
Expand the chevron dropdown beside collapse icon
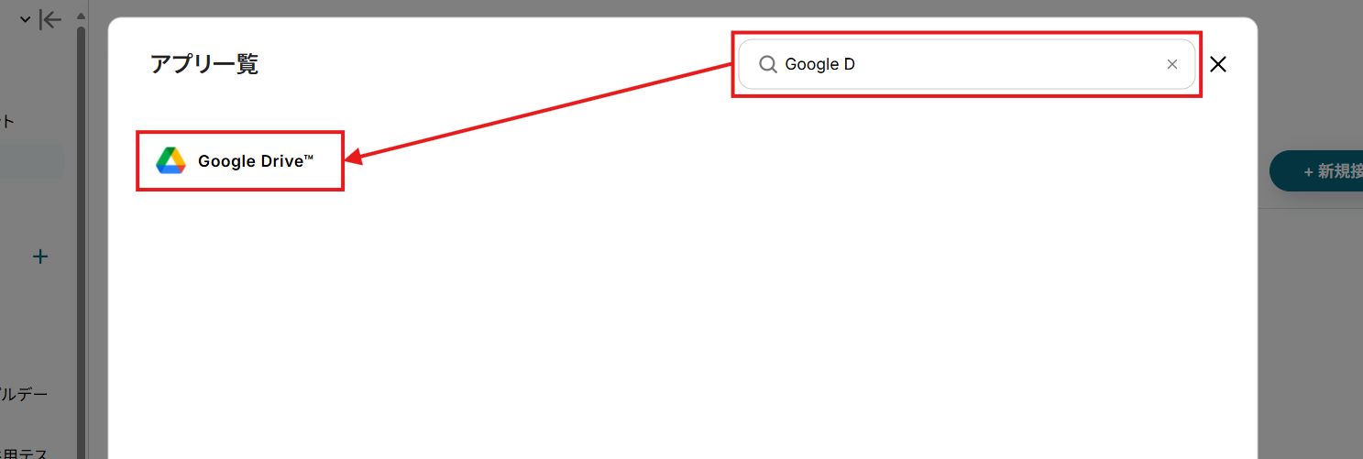25,19
